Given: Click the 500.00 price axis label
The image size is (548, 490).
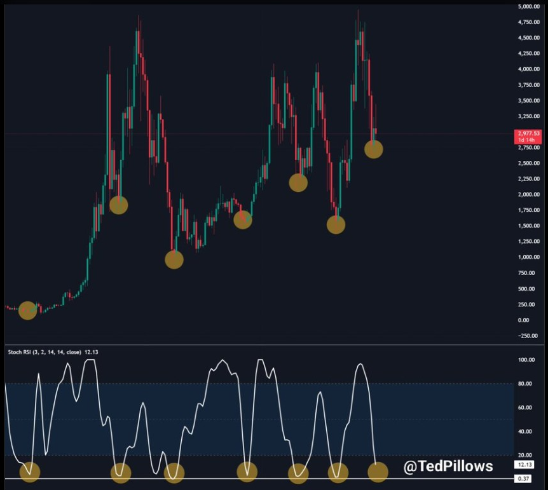Looking at the screenshot, I should [x=526, y=289].
